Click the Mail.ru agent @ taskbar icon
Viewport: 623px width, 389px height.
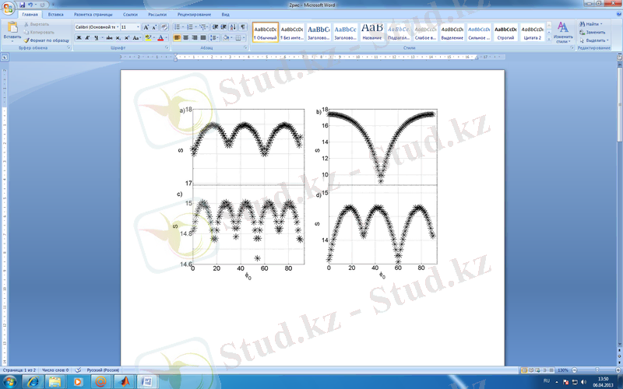point(101,382)
